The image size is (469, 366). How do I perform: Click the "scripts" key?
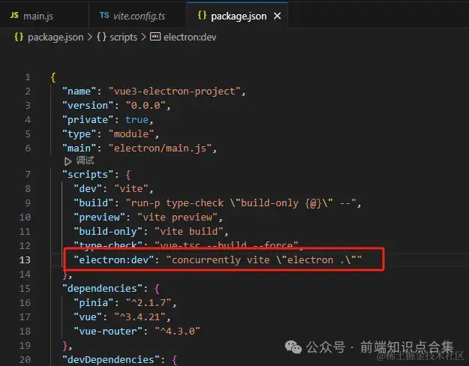coord(88,174)
